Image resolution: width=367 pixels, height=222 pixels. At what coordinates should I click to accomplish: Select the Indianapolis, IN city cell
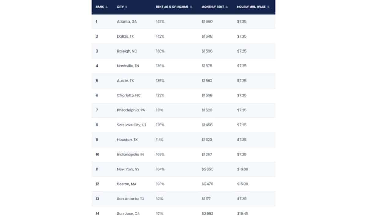130,155
